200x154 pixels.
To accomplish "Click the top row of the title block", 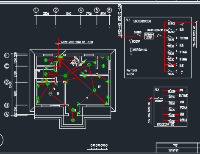I will [177, 146].
